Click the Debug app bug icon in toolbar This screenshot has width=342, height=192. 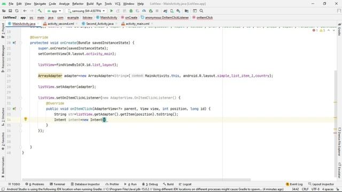point(131,11)
